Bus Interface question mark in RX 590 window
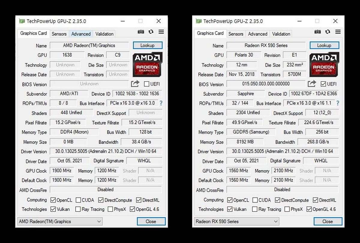This screenshot has width=360, height=243. pyautogui.click(x=337, y=103)
